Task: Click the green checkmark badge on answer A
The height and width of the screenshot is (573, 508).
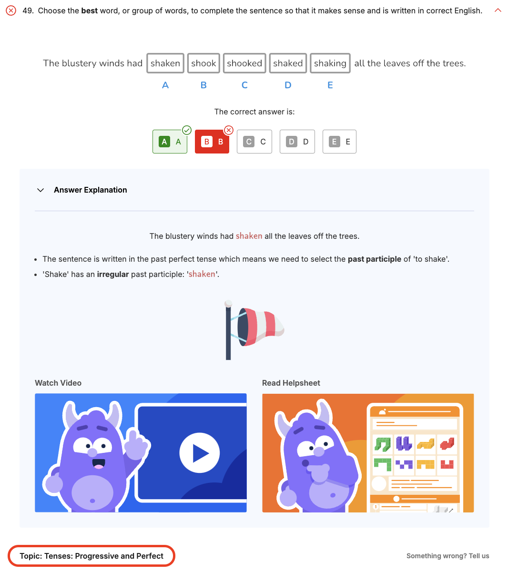Action: point(187,130)
